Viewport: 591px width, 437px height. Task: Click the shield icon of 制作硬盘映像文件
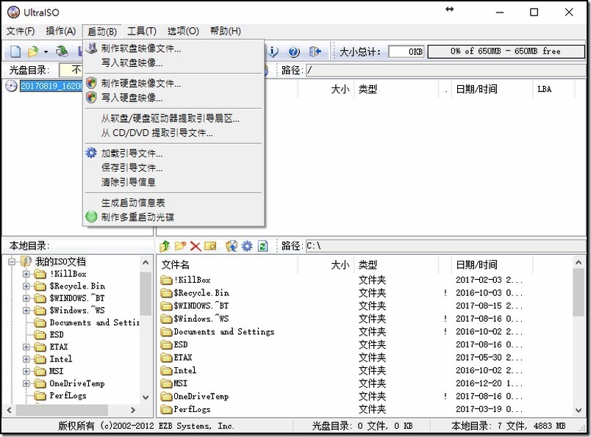91,83
